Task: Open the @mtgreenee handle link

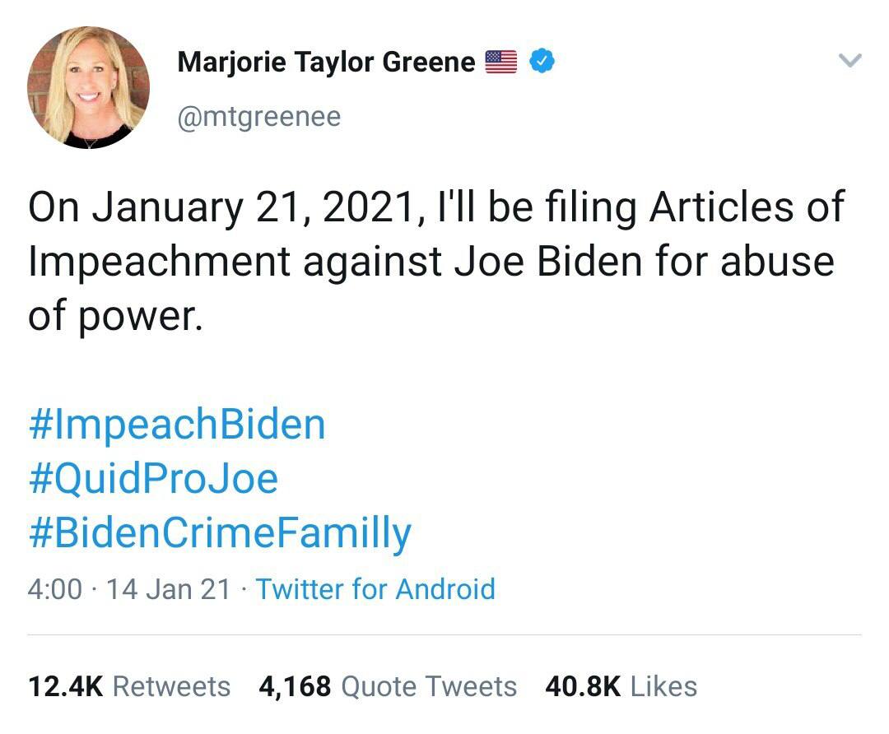Action: point(258,117)
